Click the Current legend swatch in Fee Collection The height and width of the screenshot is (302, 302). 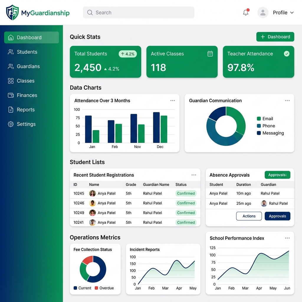click(75, 288)
